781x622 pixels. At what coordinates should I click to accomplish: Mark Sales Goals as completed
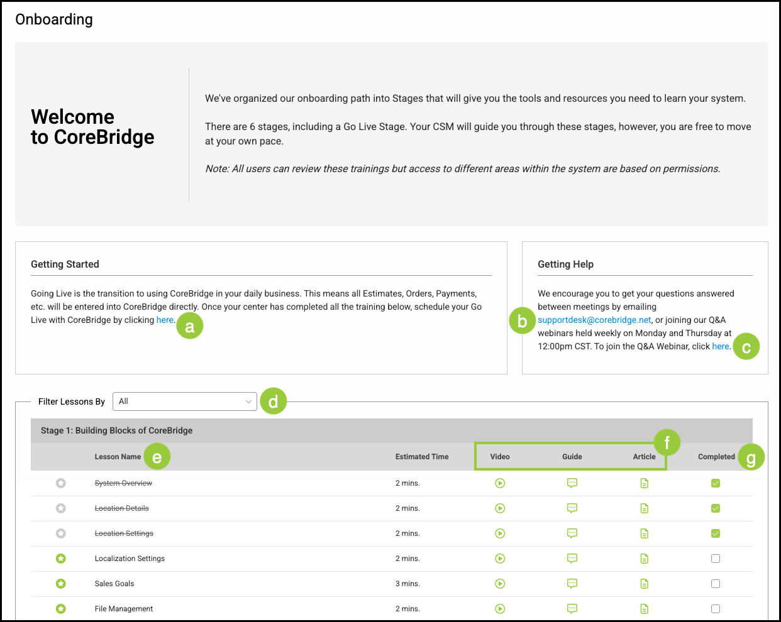click(x=716, y=584)
